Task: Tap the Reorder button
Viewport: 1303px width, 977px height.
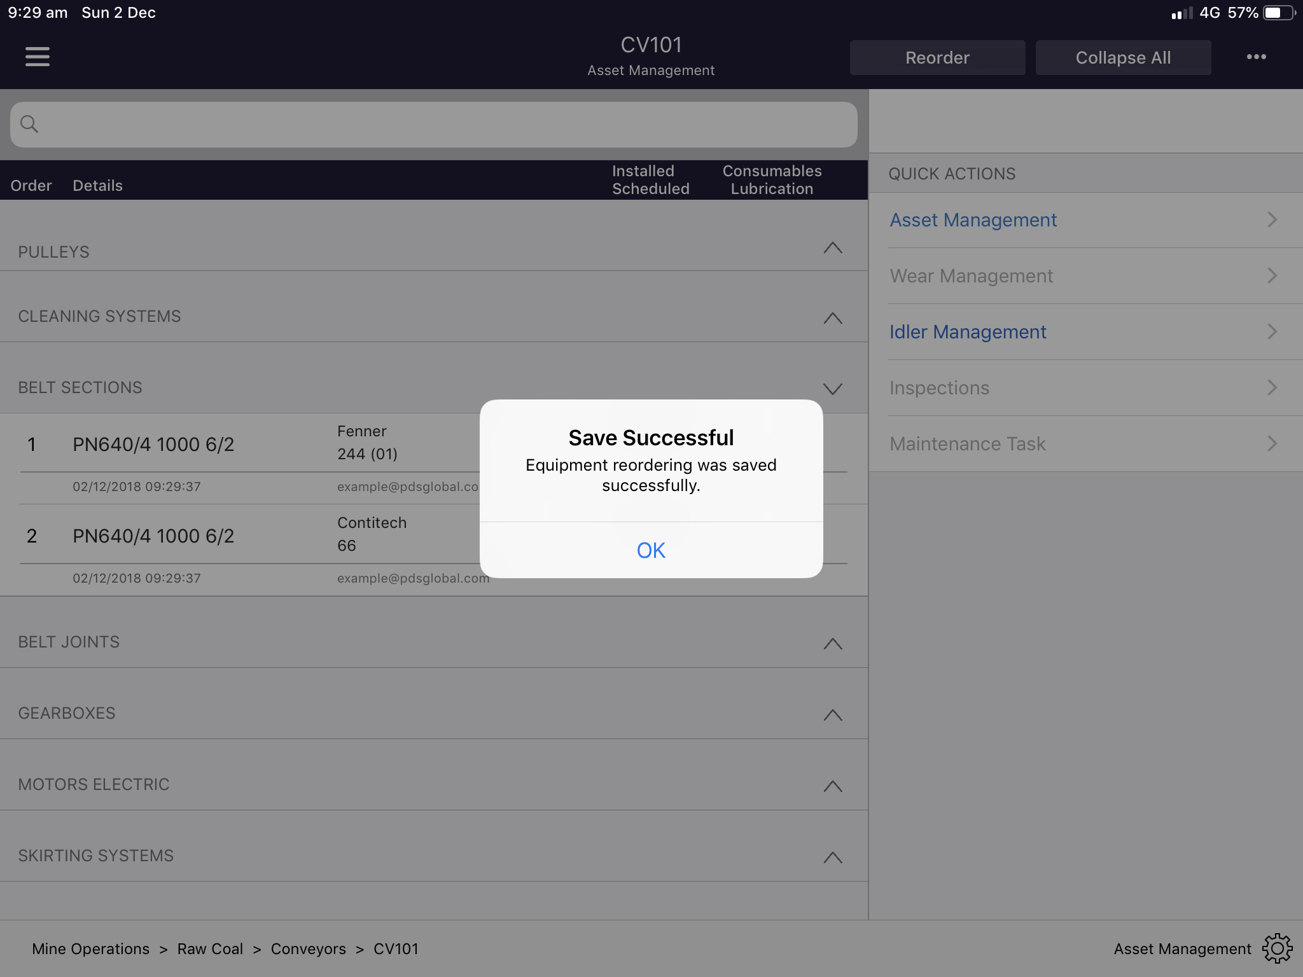Action: pyautogui.click(x=937, y=57)
